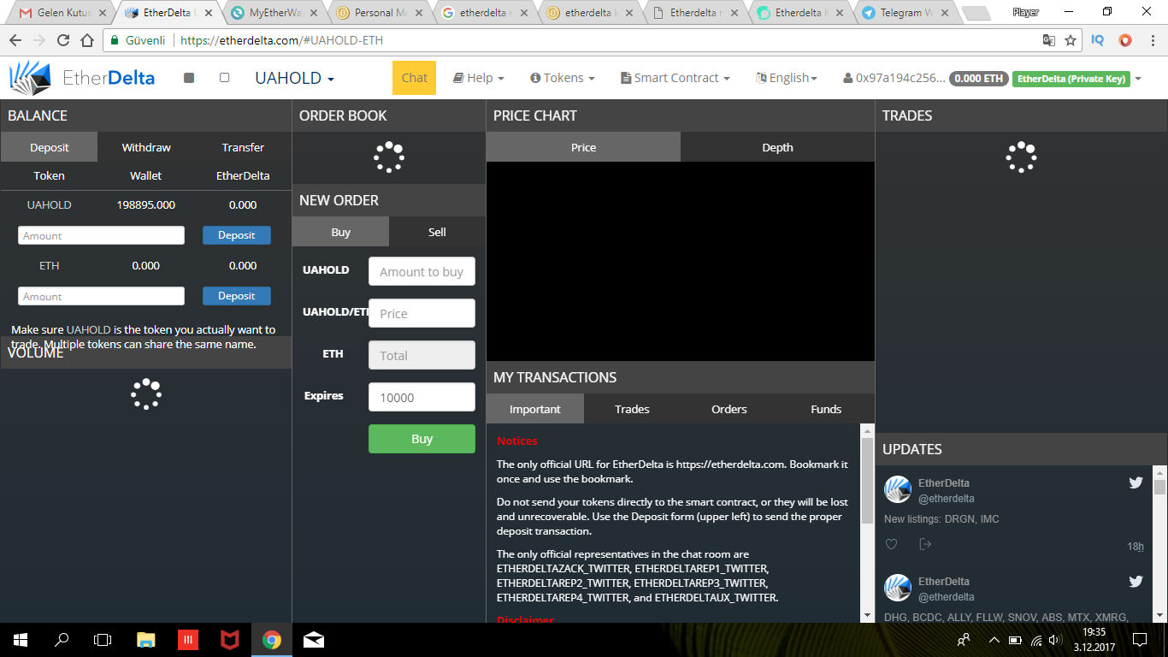The image size is (1168, 657).
Task: Open the Important transactions tab
Action: [535, 409]
